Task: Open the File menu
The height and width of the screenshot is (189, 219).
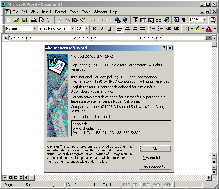Action: [x=15, y=12]
